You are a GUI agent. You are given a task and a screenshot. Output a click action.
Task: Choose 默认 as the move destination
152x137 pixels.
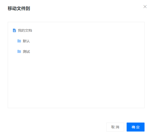(x=26, y=41)
